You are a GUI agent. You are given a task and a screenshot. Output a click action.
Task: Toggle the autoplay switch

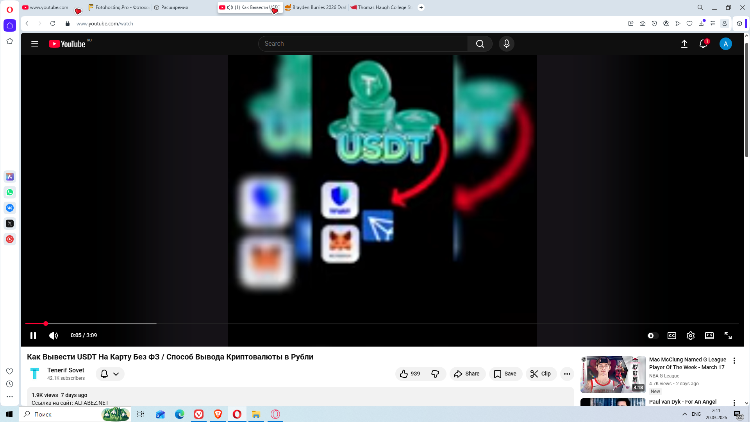(652, 336)
